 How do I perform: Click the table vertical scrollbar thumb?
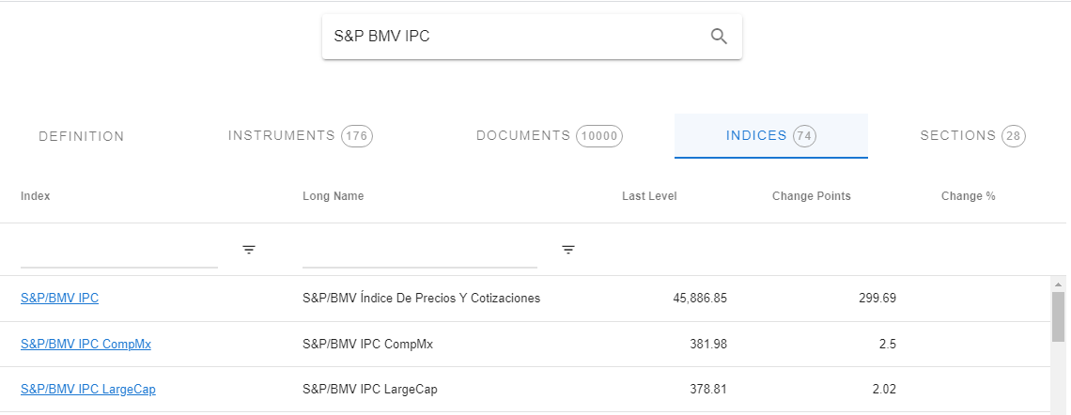[x=1058, y=316]
